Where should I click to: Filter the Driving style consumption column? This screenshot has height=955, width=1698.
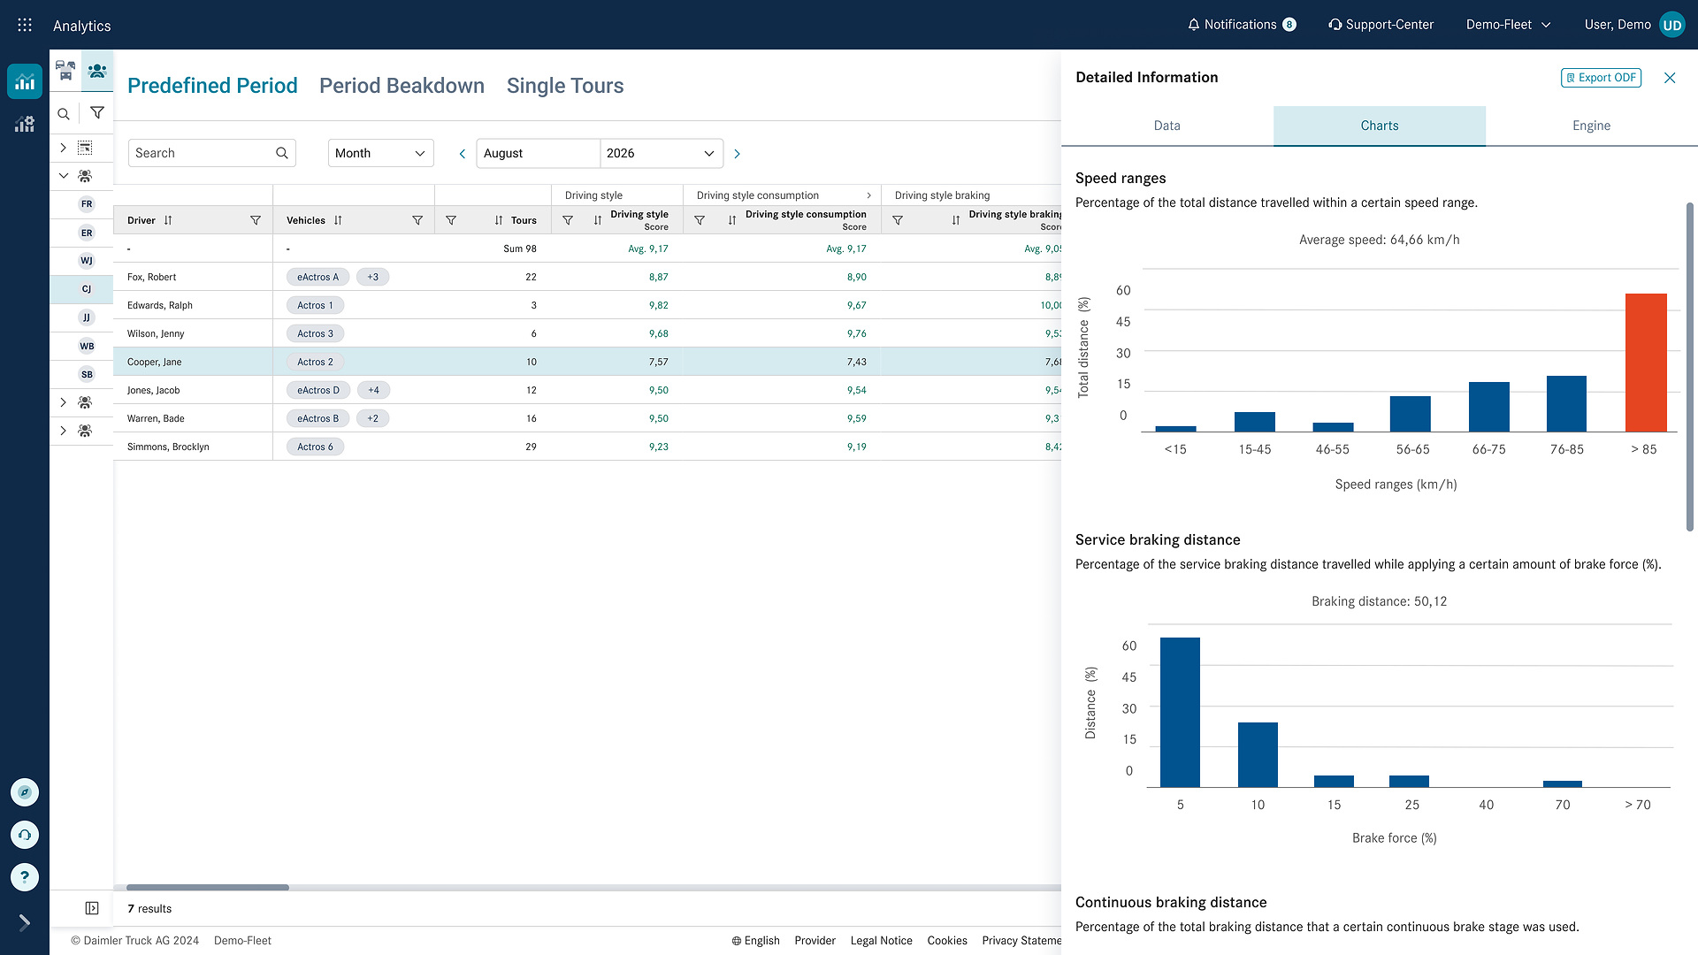tap(700, 220)
